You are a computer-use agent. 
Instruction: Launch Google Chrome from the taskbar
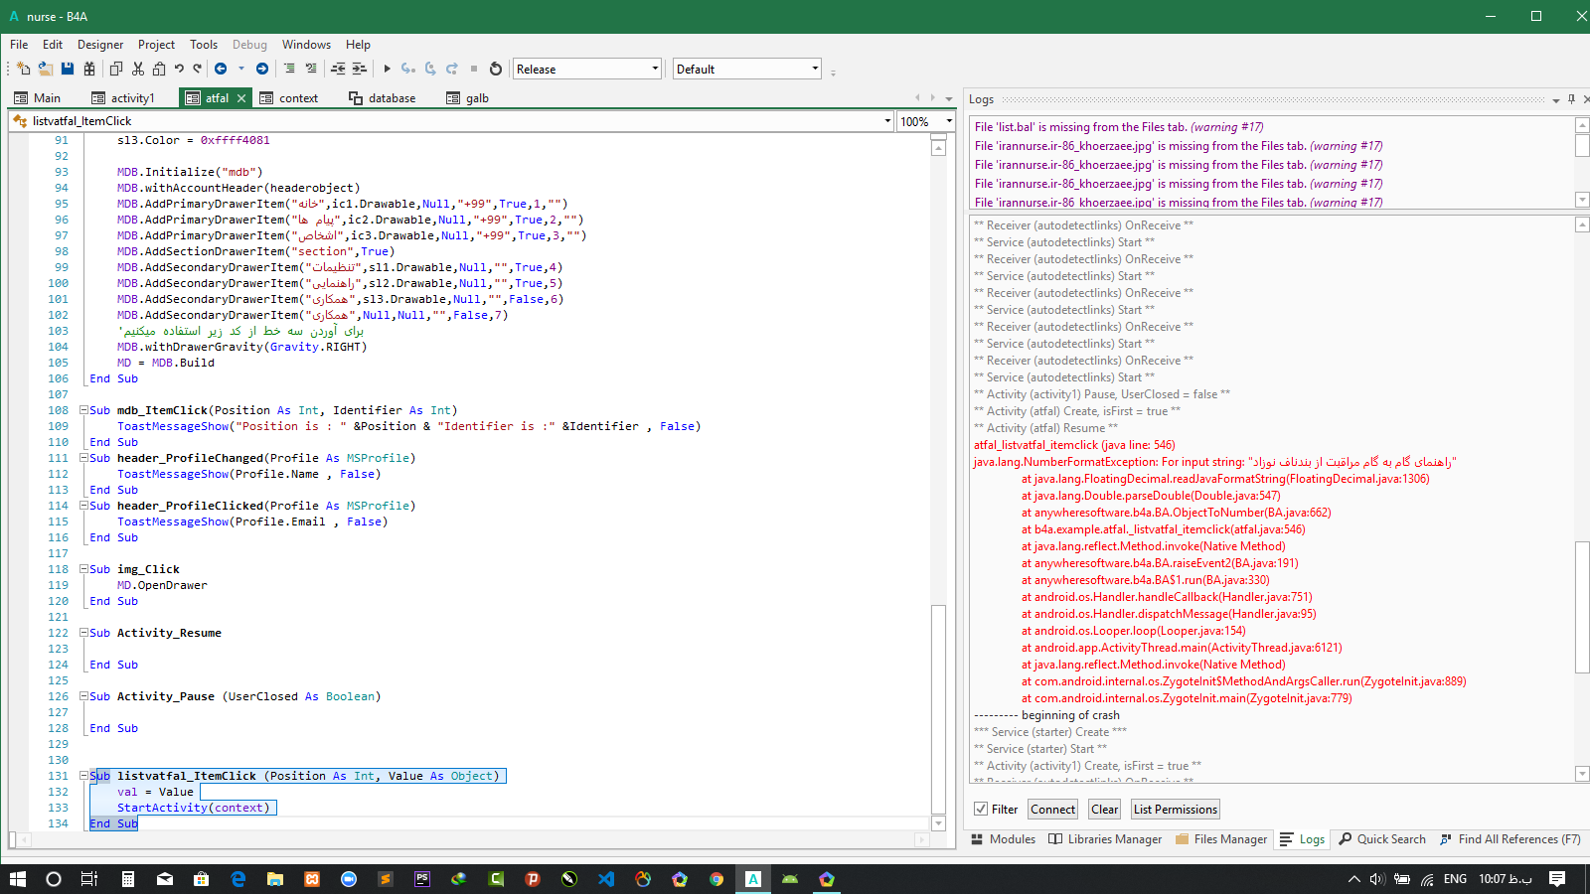pos(716,879)
